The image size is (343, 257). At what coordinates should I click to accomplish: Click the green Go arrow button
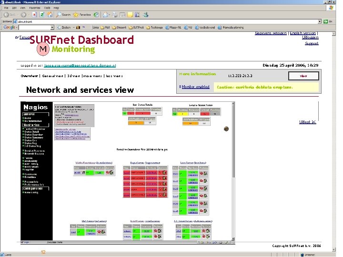325,21
